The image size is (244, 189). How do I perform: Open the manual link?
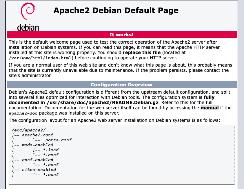pos(210,108)
